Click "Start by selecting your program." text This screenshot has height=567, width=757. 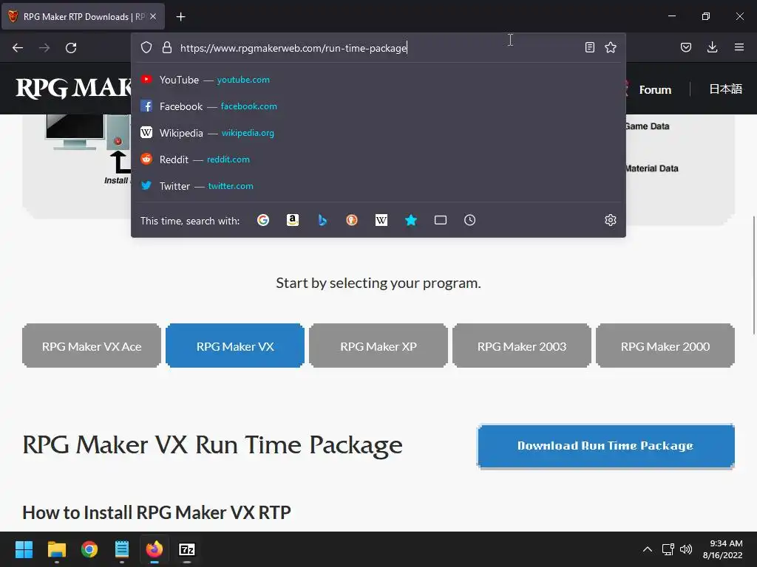coord(378,283)
